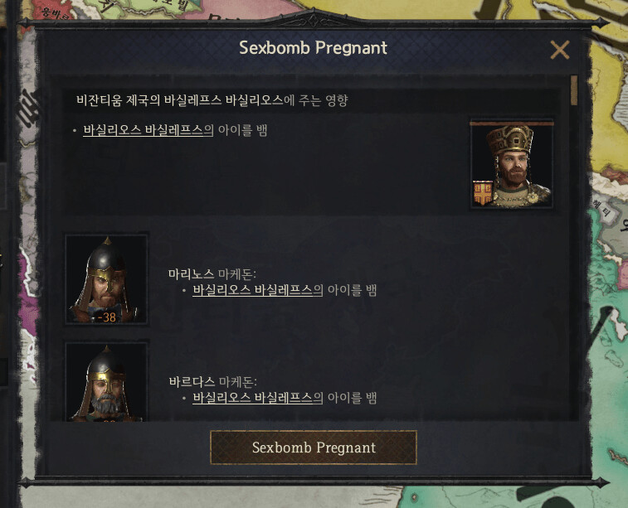This screenshot has width=628, height=508.
Task: Follow the 바실리오스 바실레프스 link under 바르다스 마케돈
Action: pos(257,398)
